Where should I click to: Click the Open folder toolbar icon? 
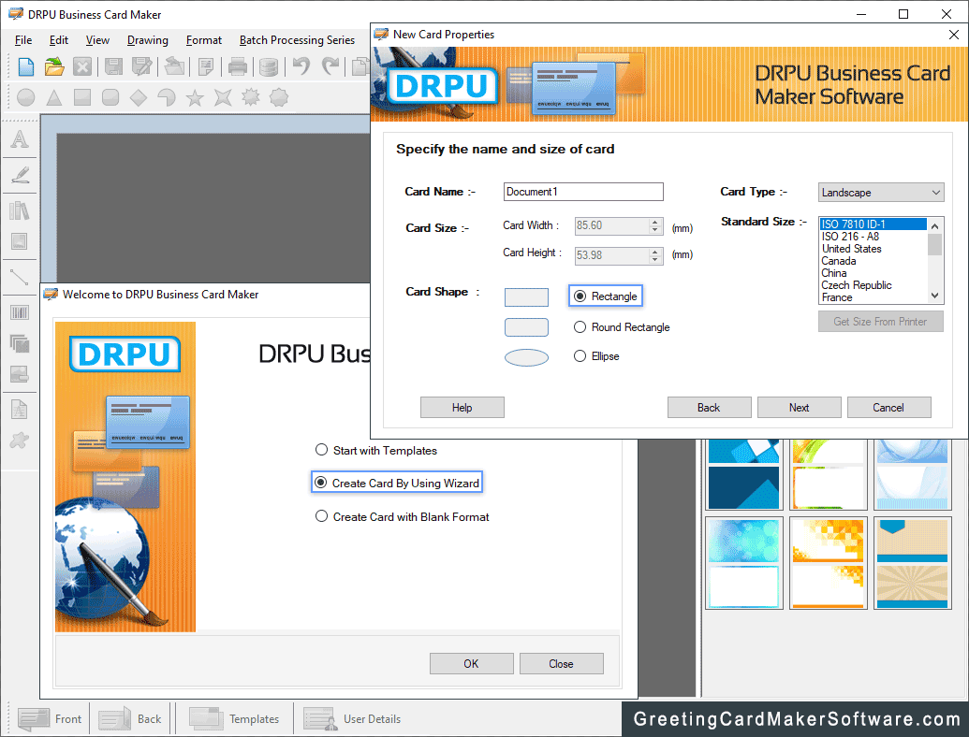[x=54, y=66]
